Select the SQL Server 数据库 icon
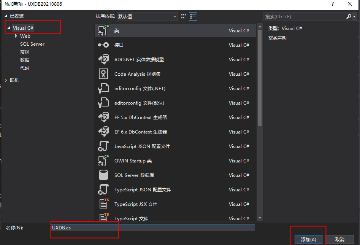 103,175
